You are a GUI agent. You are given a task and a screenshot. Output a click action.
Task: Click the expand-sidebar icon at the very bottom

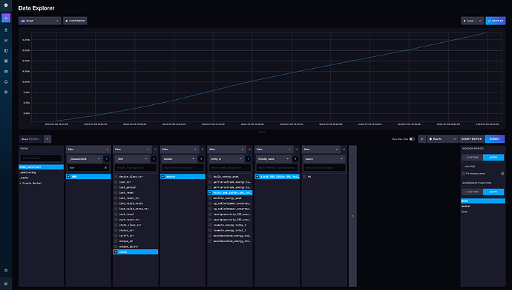point(6,284)
